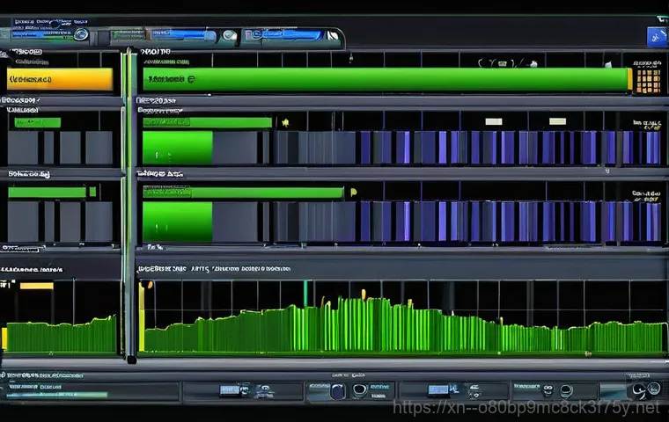Open the first blue bar at top-left toolbar

[40, 35]
